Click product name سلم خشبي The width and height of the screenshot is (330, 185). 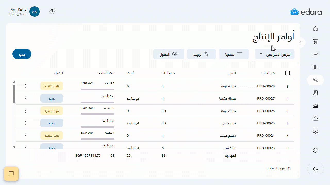coord(228,123)
